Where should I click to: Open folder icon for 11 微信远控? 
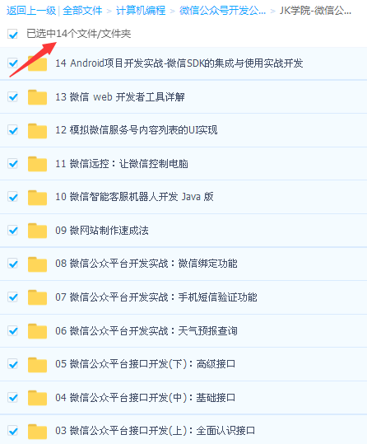point(37,164)
